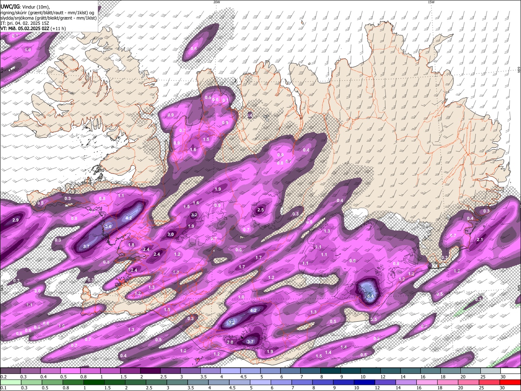Select the white 30 swatch in purple scale

[510, 371]
